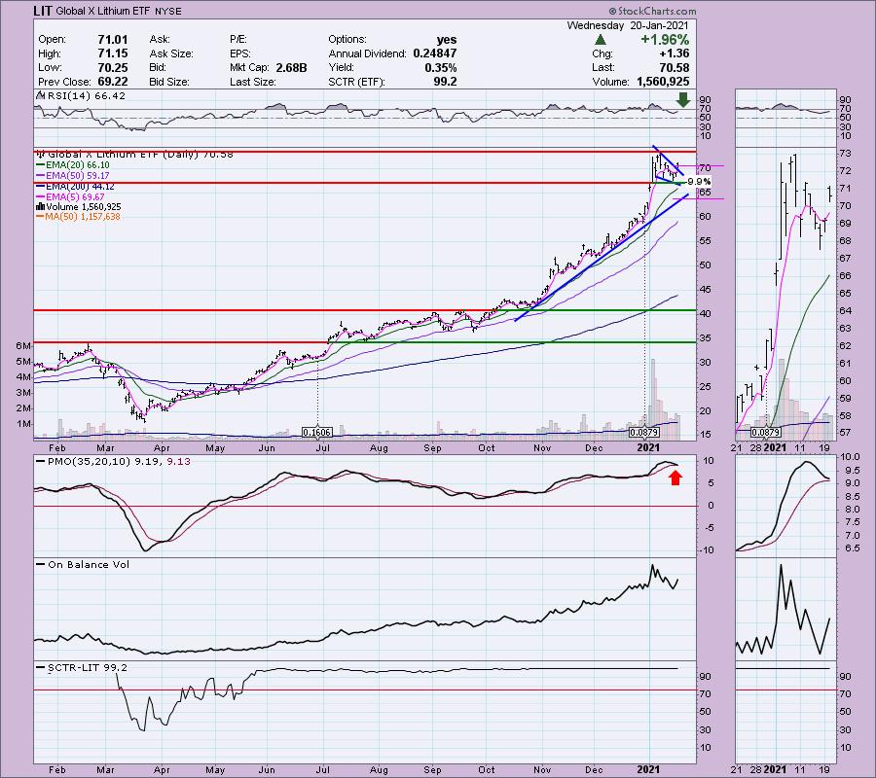Select the Prev Close value 69.22

coord(113,82)
